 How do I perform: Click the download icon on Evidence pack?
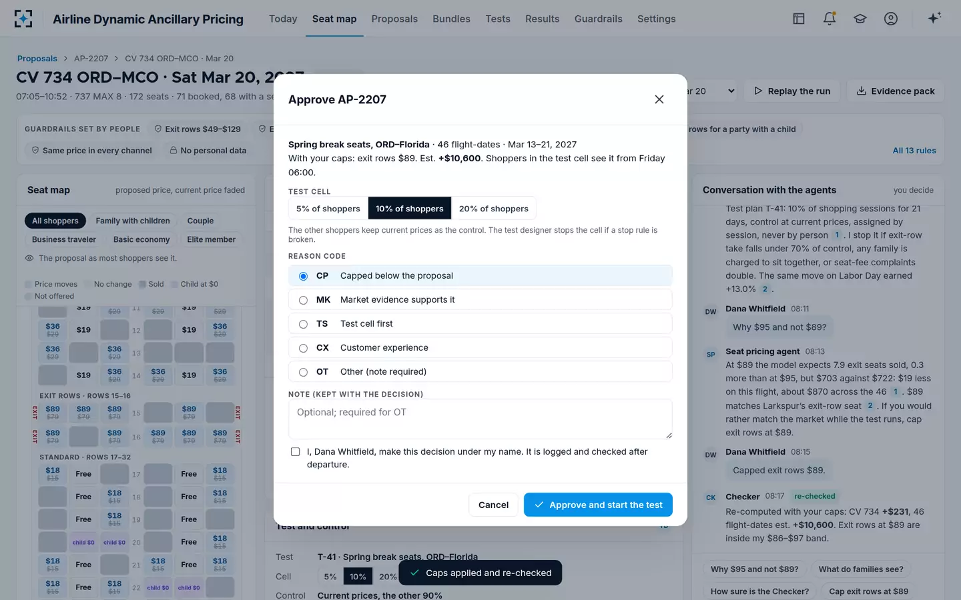862,91
